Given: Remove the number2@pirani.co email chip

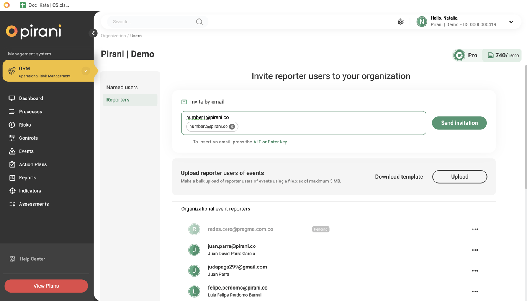Looking at the screenshot, I should click(x=232, y=126).
